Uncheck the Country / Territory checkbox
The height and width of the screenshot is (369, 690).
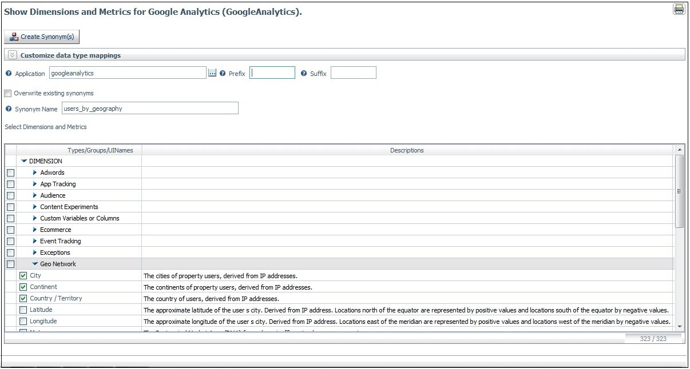click(23, 298)
